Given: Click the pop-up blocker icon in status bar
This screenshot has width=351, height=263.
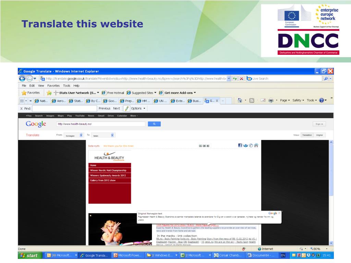Looking at the screenshot, I should 244,249.
